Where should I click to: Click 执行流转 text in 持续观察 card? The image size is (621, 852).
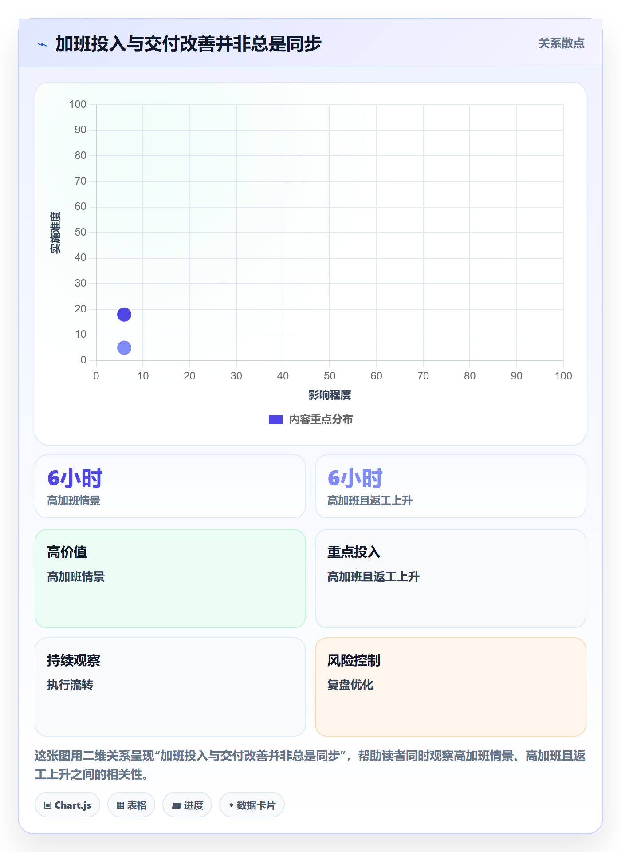[70, 685]
